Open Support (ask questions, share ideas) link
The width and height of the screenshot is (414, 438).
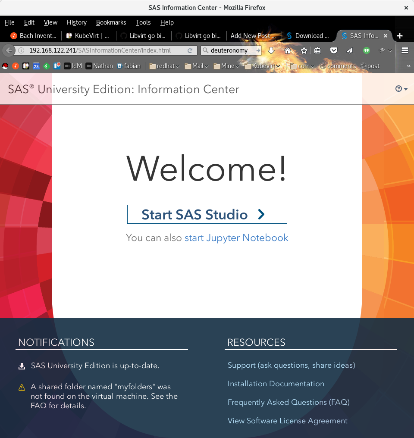click(292, 366)
